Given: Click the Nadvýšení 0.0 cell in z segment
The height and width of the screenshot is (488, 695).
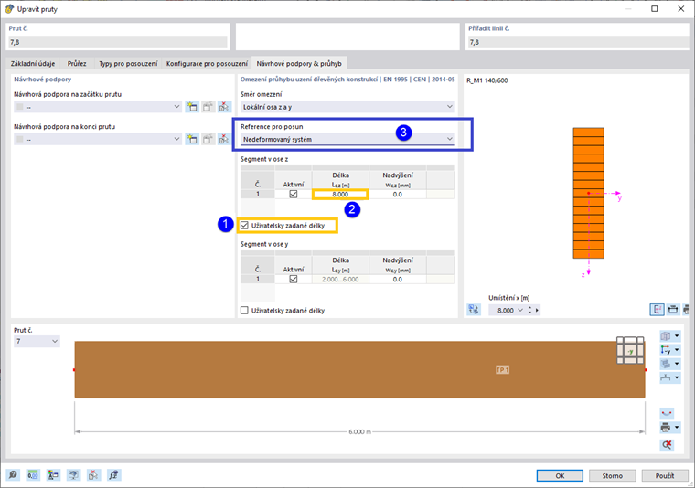Looking at the screenshot, I should pos(397,194).
